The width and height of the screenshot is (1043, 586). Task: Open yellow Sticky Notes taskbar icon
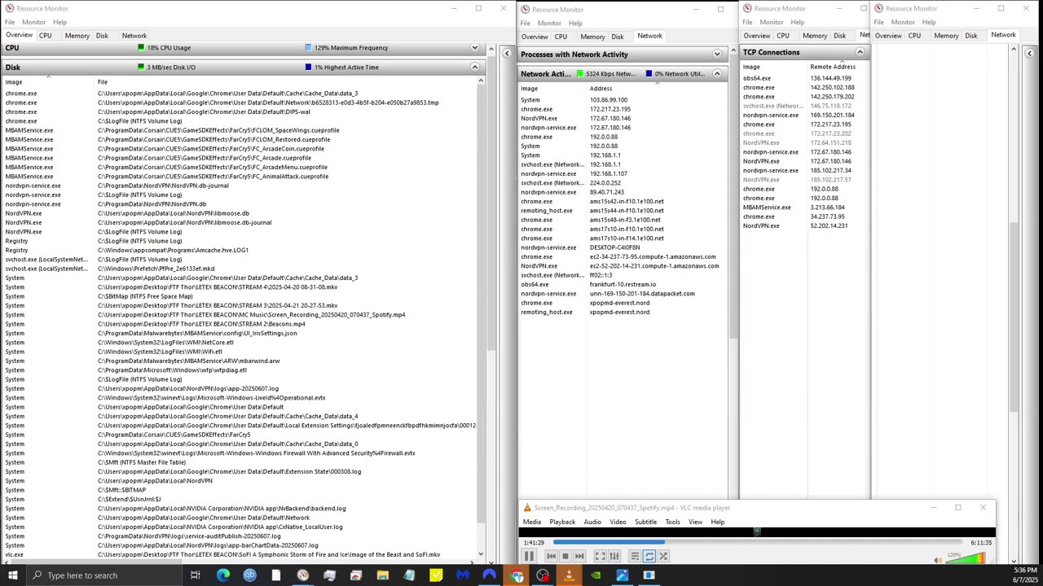click(436, 575)
